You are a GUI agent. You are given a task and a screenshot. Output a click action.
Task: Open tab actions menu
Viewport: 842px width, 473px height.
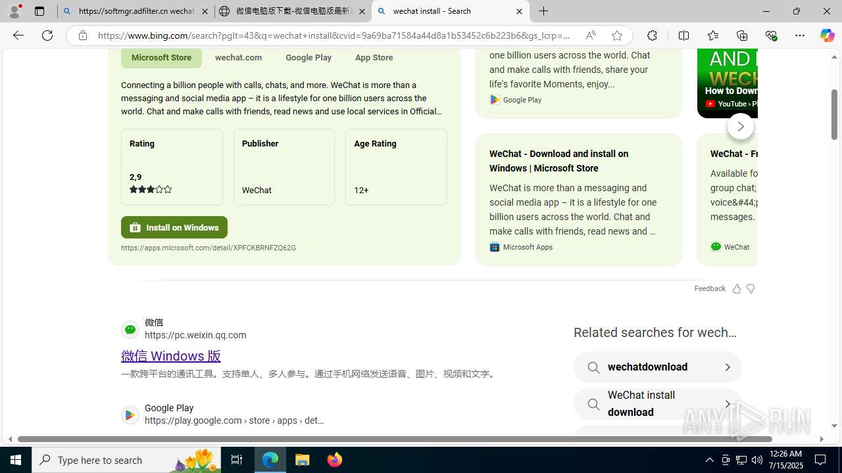click(39, 11)
